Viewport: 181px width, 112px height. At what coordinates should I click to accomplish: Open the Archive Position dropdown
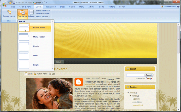(43, 14)
